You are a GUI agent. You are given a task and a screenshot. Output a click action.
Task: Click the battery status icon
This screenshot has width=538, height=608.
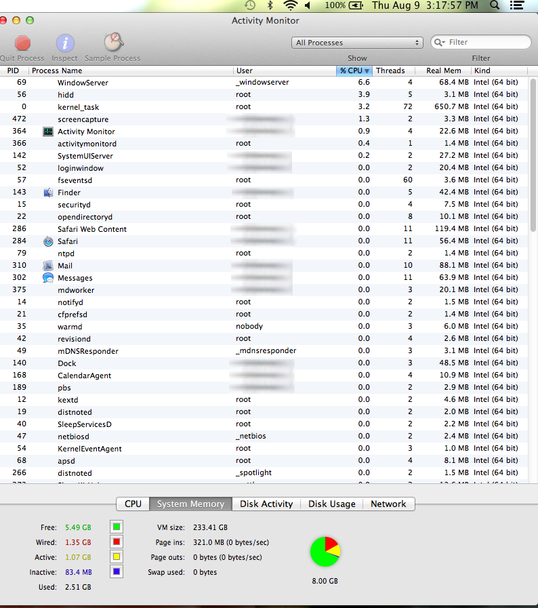click(356, 5)
